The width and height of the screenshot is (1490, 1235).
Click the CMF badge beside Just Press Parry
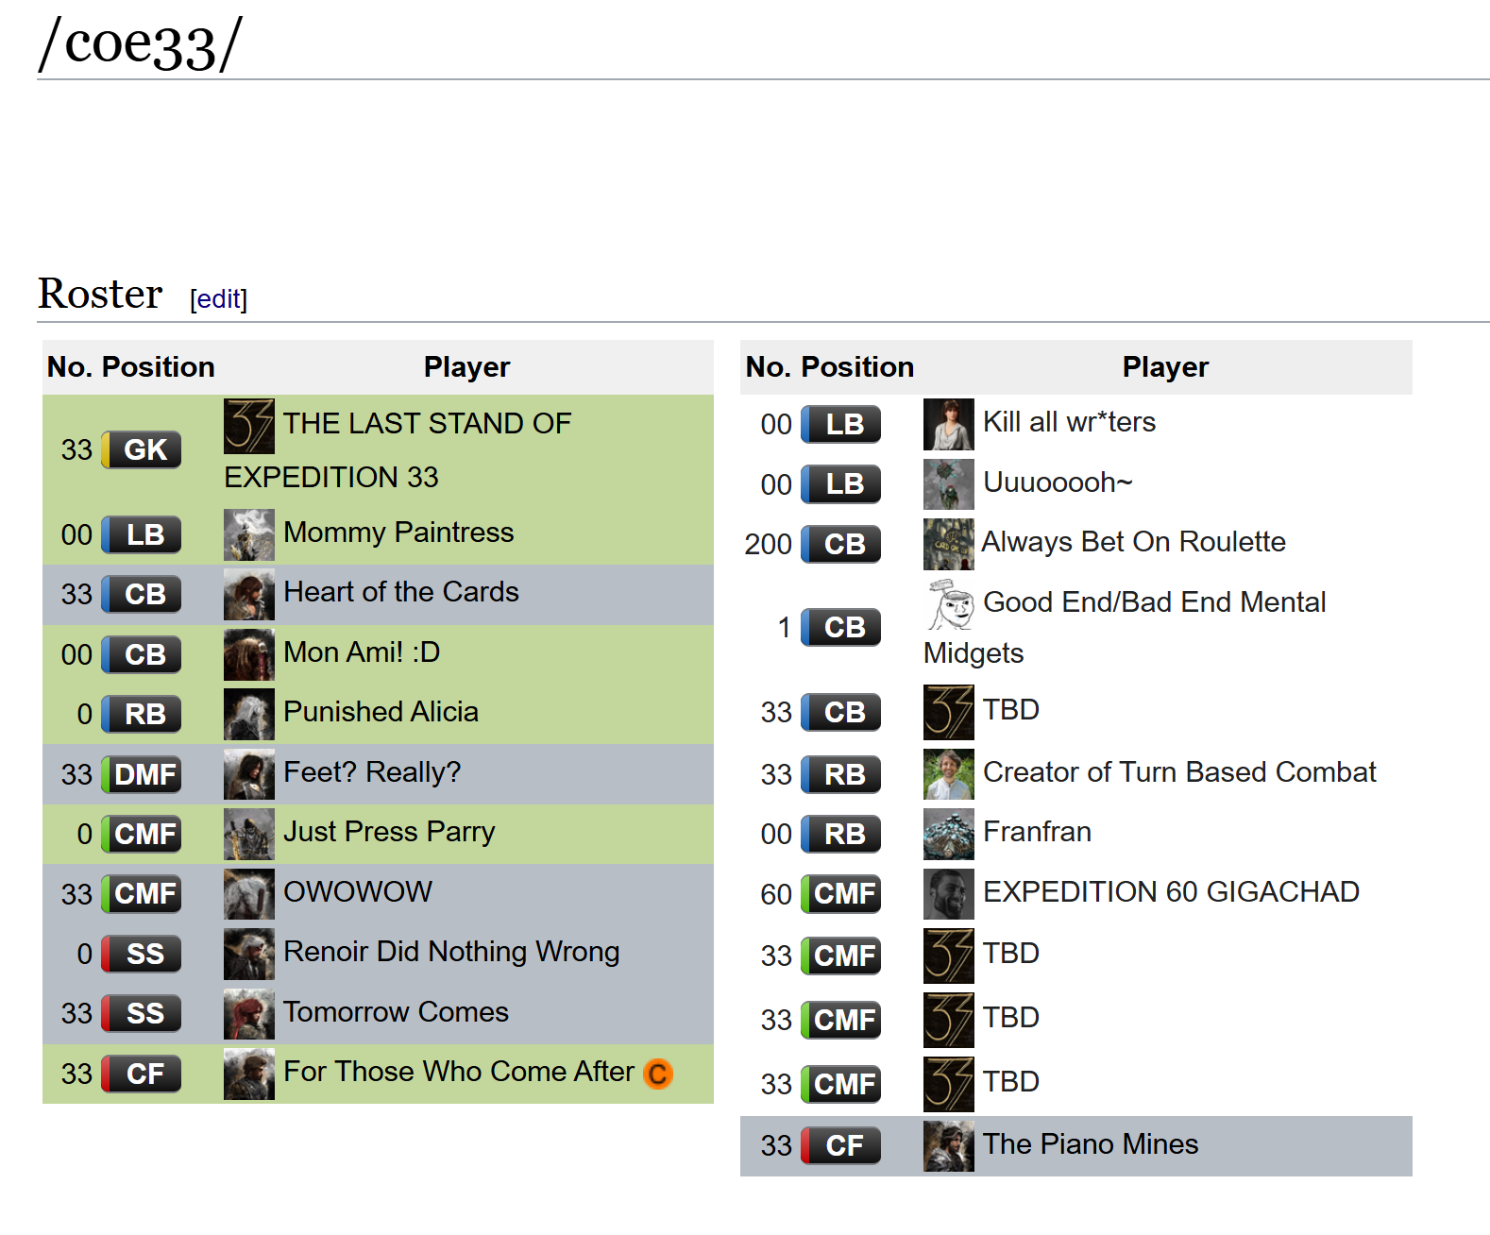142,834
